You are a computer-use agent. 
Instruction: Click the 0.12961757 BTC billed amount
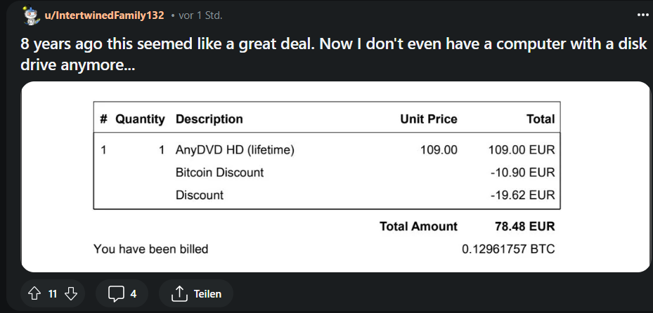tap(508, 249)
